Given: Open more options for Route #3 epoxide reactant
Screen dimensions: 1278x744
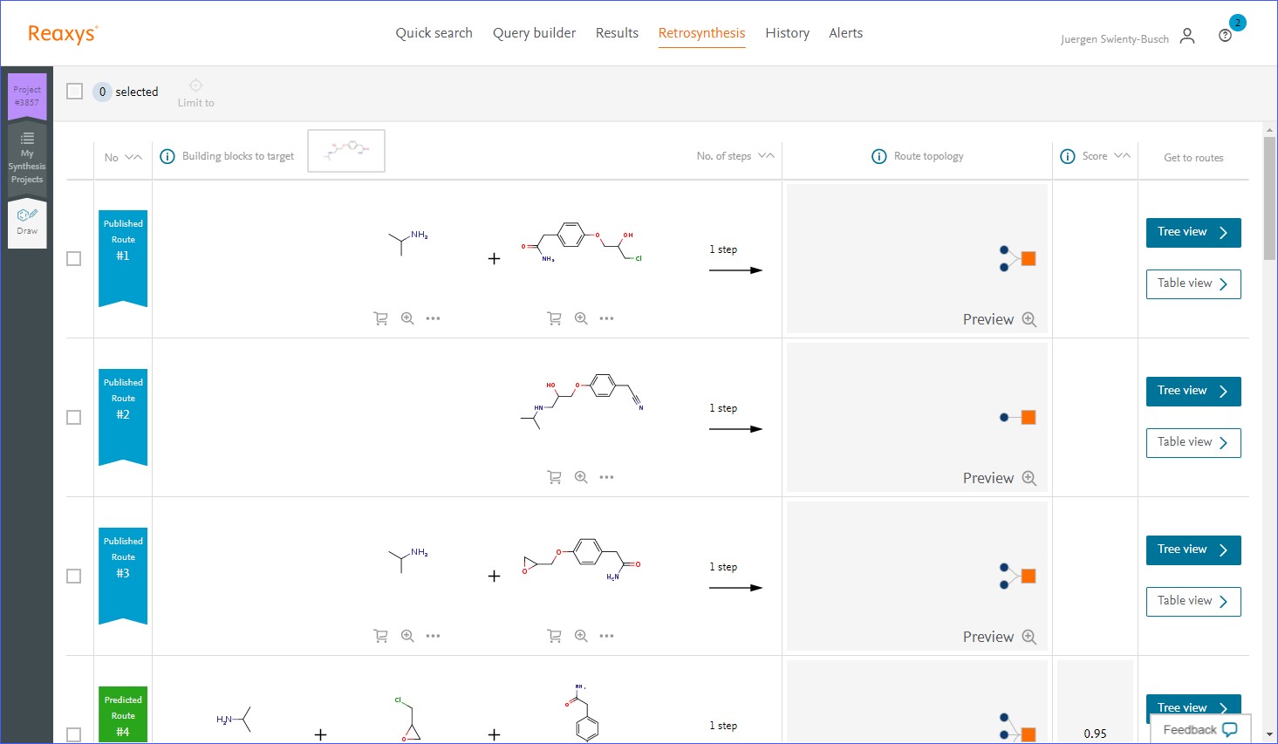Looking at the screenshot, I should tap(606, 636).
